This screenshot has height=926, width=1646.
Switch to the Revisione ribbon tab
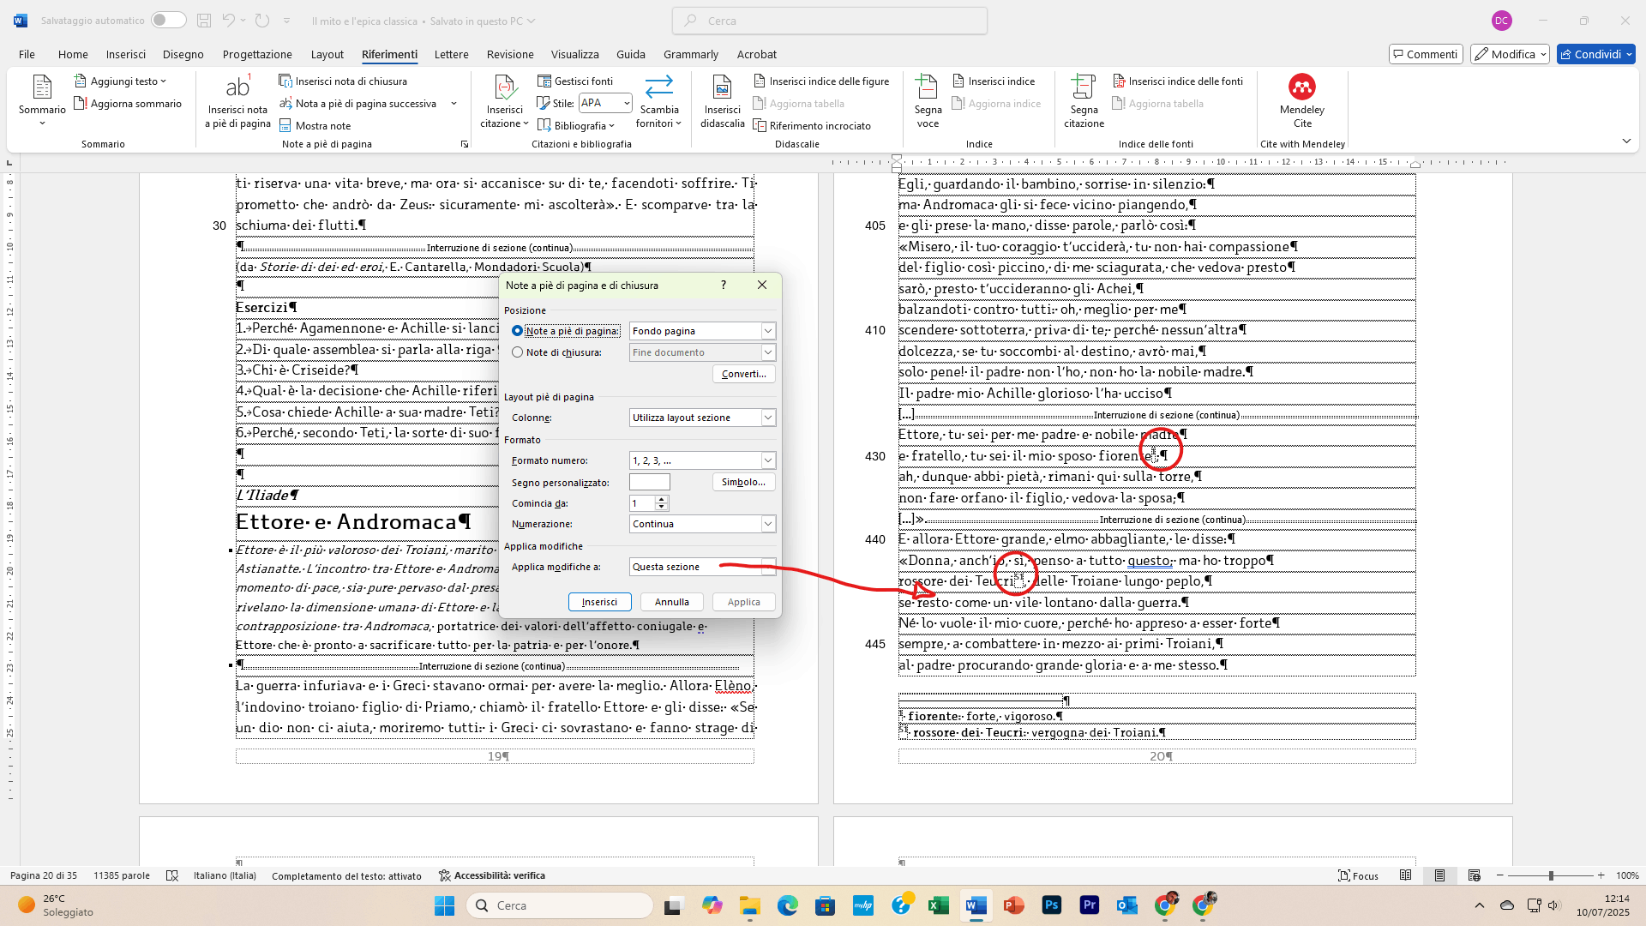(509, 54)
